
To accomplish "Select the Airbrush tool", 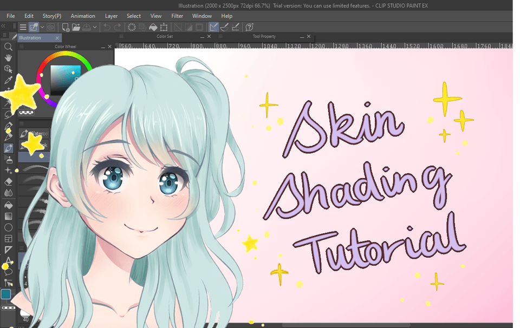I will tap(8, 159).
